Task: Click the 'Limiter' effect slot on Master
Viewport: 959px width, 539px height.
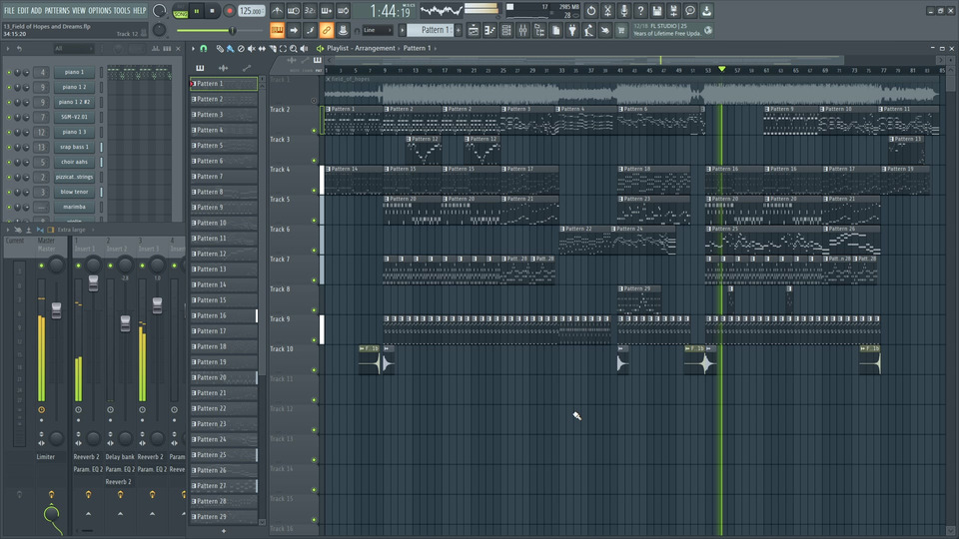Action: pyautogui.click(x=46, y=456)
